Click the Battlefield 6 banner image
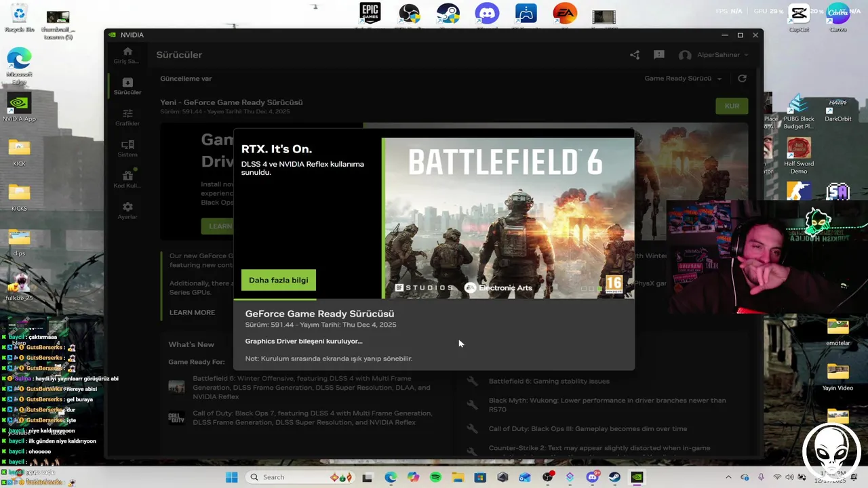 coord(509,218)
